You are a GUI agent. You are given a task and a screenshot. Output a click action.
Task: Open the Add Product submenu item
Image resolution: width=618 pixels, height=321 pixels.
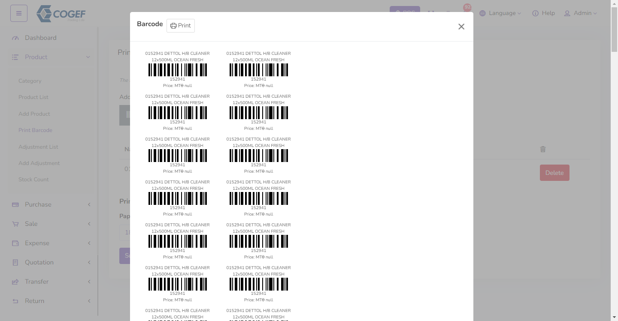click(x=34, y=114)
